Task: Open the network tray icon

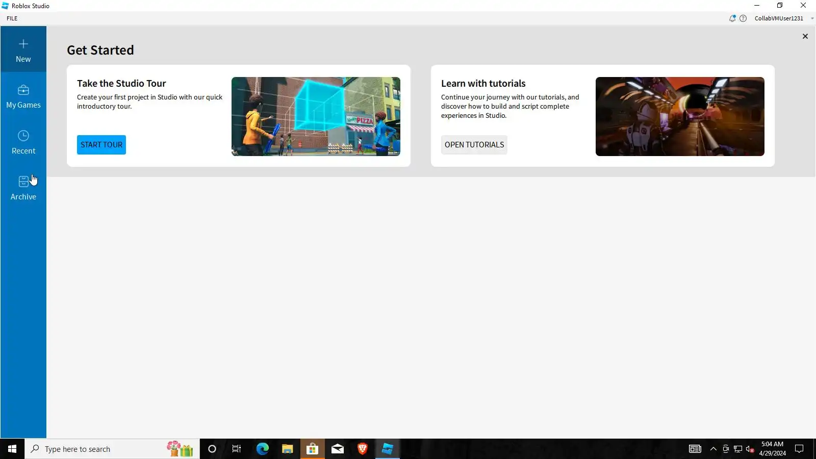Action: click(738, 449)
